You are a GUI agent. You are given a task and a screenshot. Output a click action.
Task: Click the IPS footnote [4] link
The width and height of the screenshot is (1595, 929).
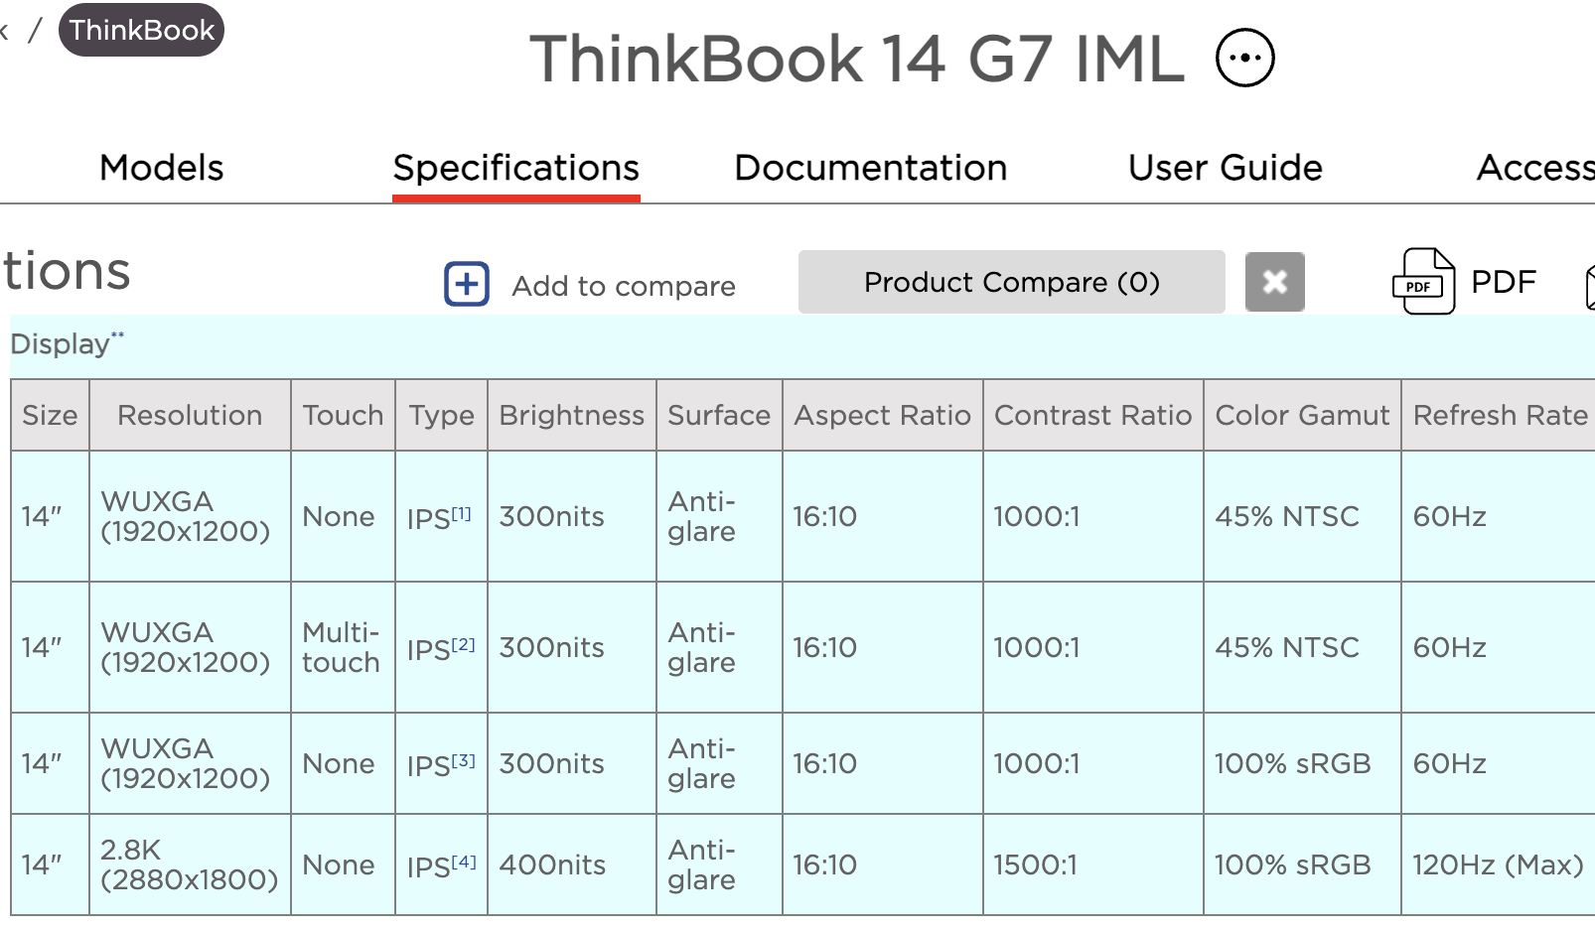(464, 862)
